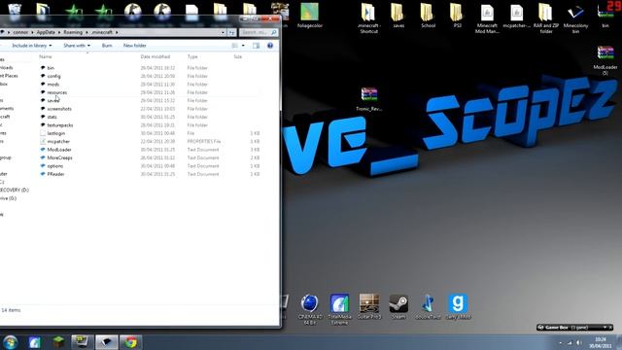Select TotalMedia Extreme desktop icon
The image size is (622, 350).
tap(339, 309)
